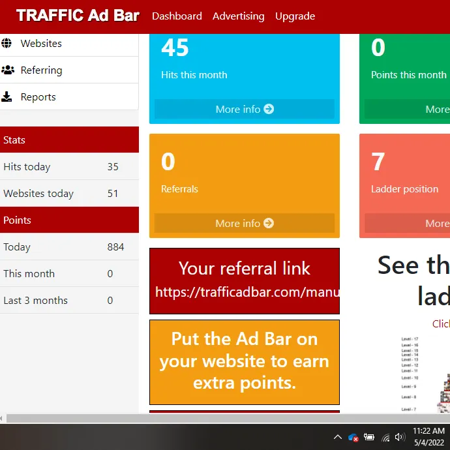Click the Points section header

[69, 220]
